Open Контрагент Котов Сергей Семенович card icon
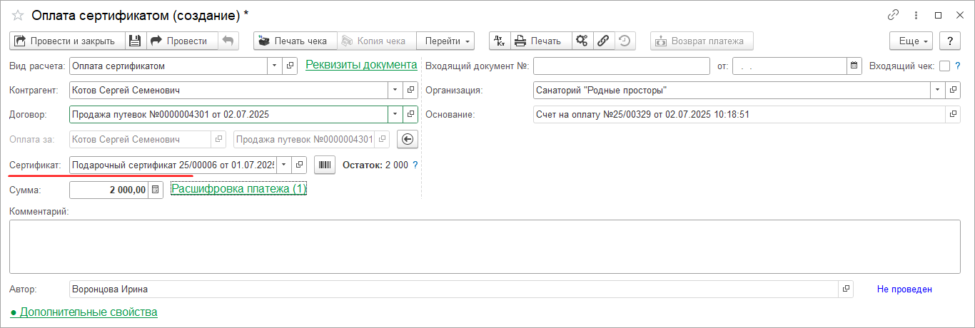975x328 pixels. [410, 91]
